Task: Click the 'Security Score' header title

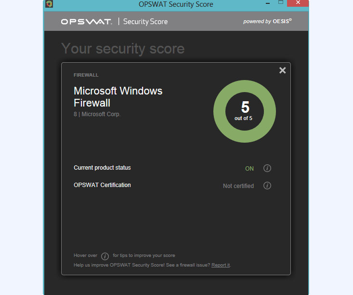Action: [x=145, y=22]
